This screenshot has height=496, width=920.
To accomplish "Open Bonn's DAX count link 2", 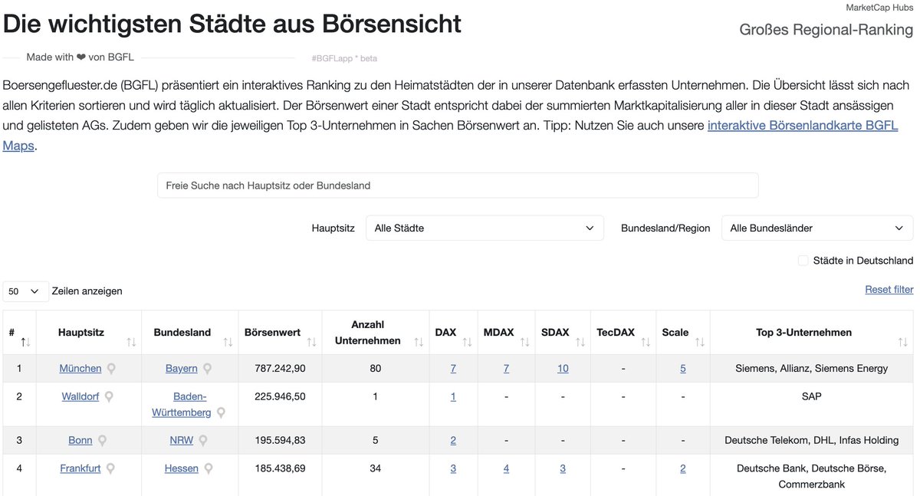I will [453, 441].
